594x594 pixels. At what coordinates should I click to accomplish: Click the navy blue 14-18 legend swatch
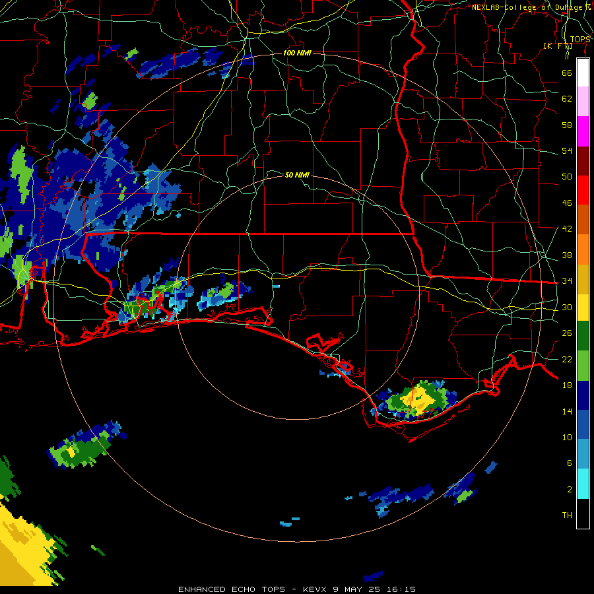click(583, 395)
